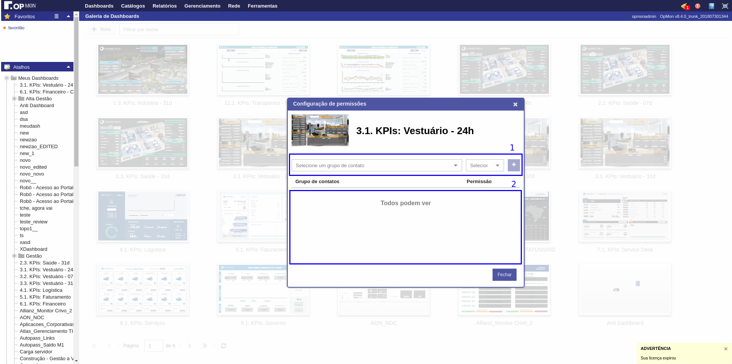Open the favoritão favorite link
This screenshot has height=364, width=732.
[x=16, y=28]
